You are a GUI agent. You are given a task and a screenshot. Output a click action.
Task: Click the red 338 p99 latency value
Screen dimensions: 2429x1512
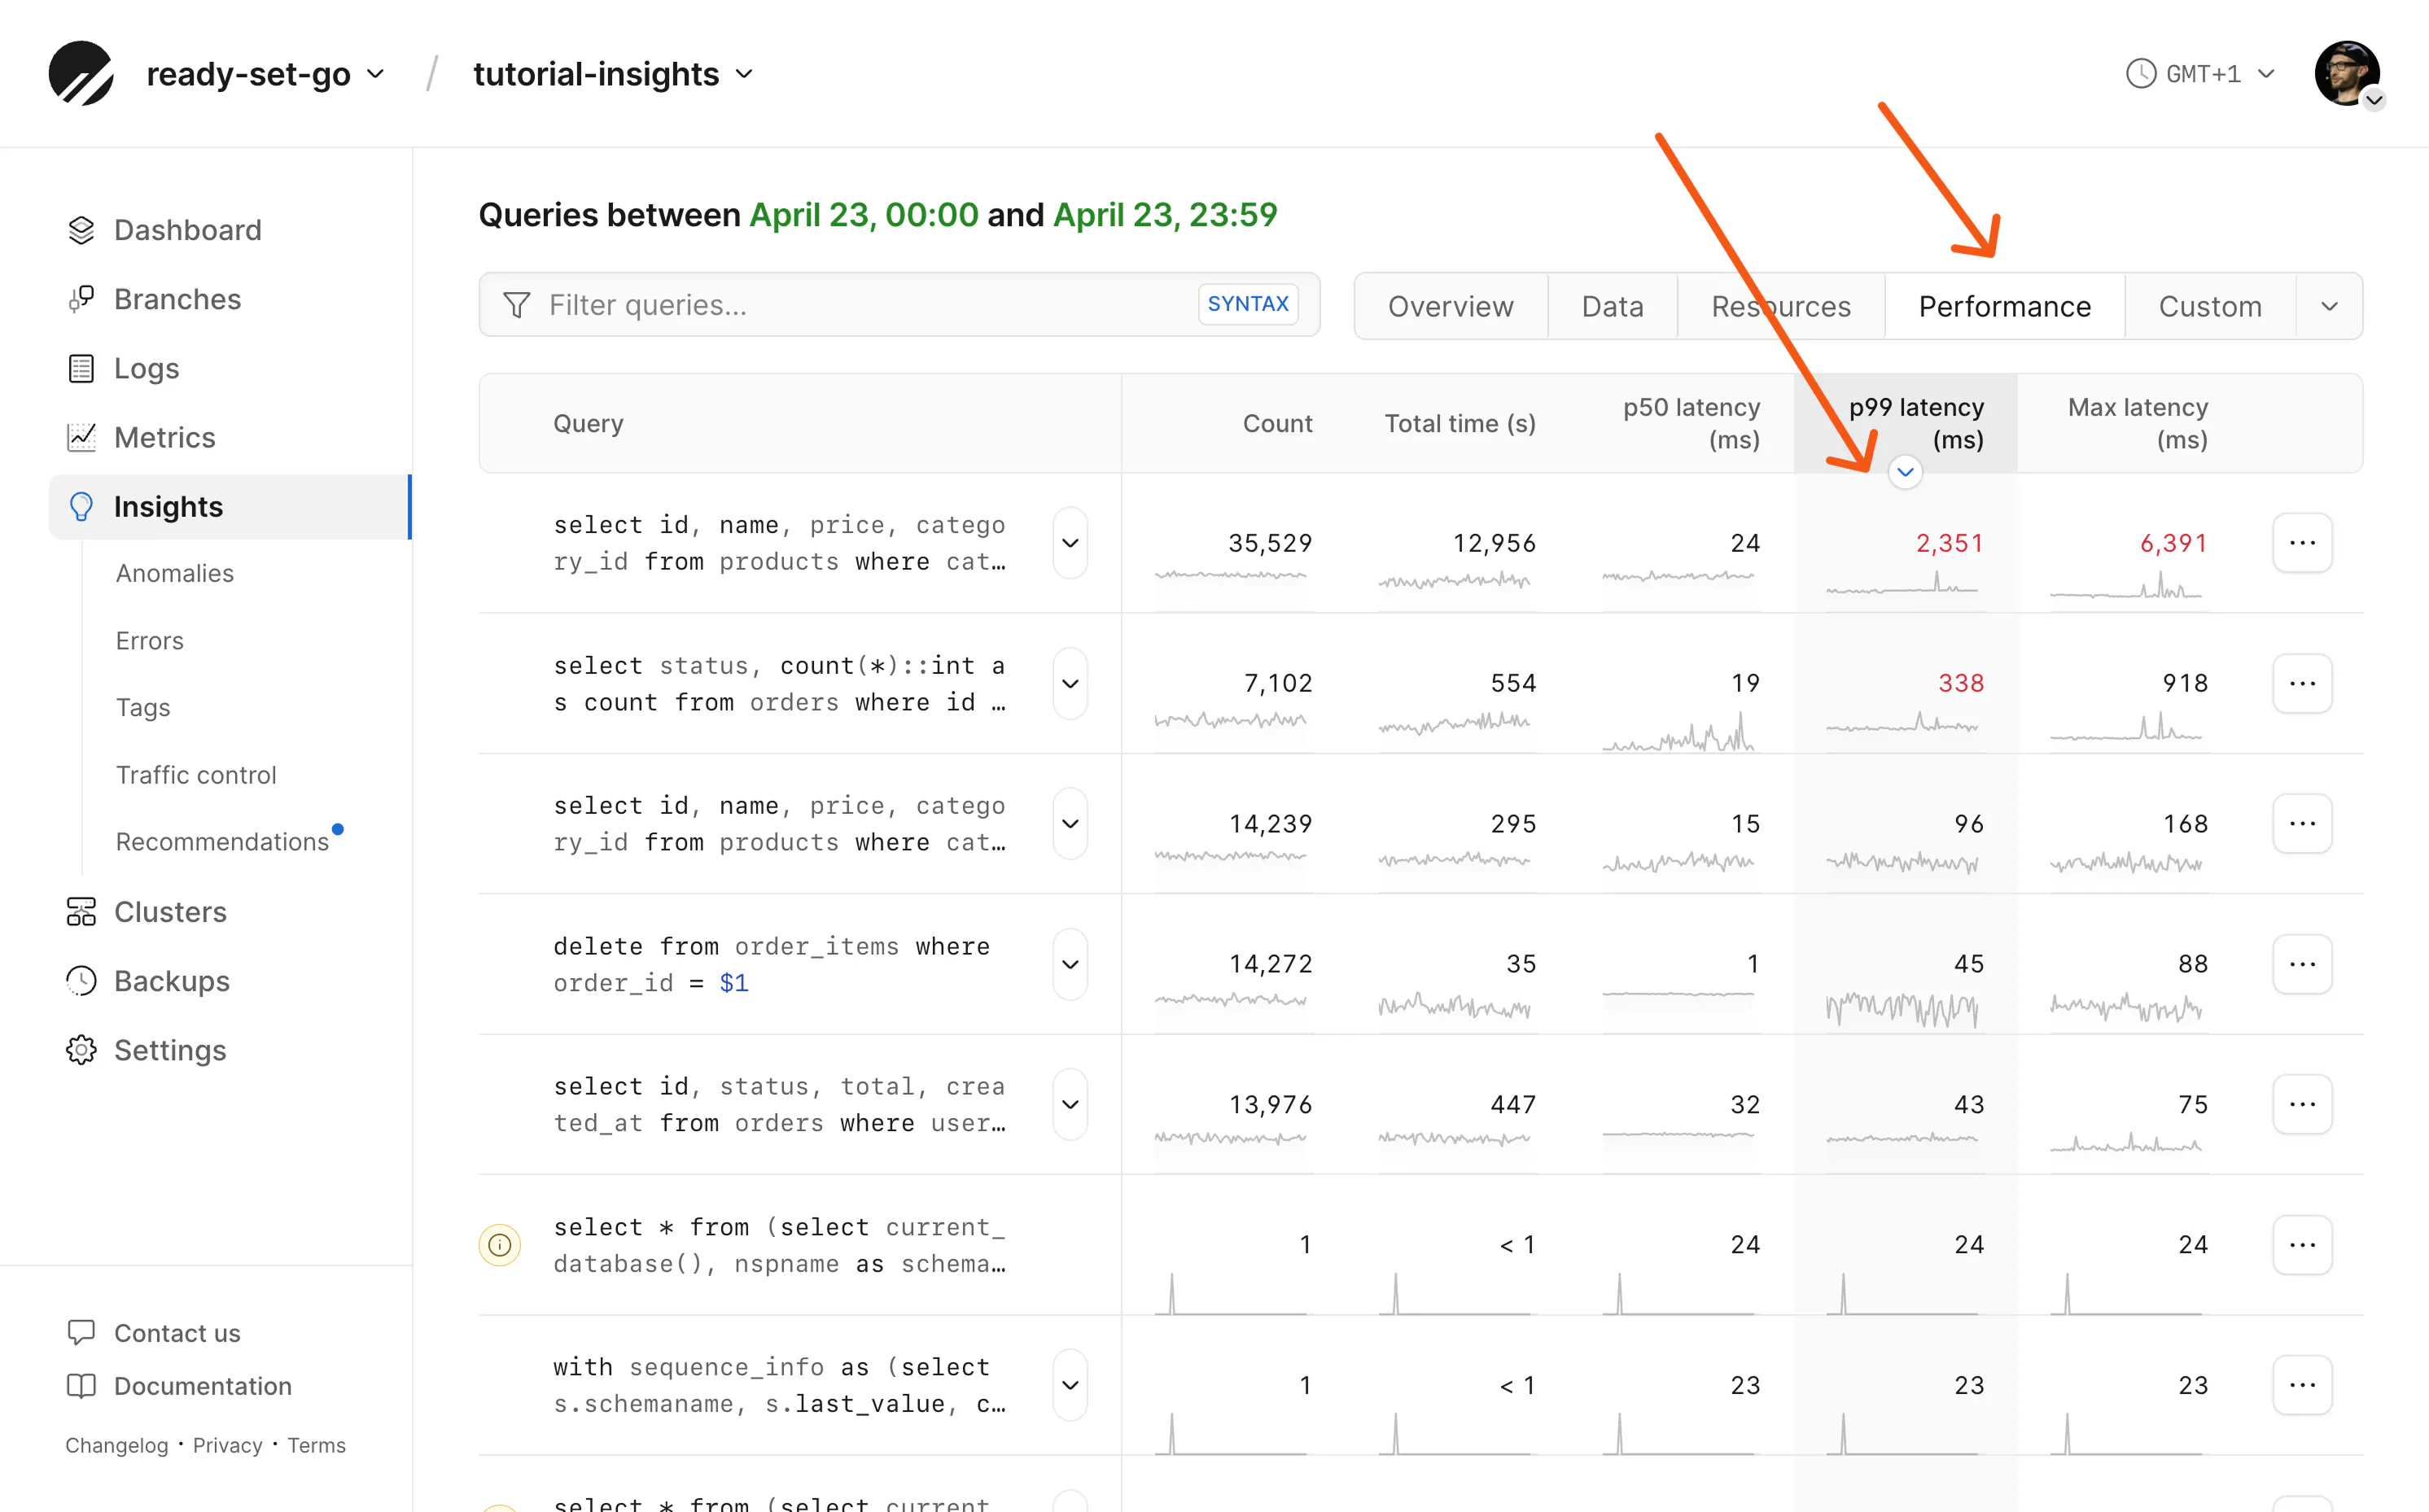click(1961, 683)
